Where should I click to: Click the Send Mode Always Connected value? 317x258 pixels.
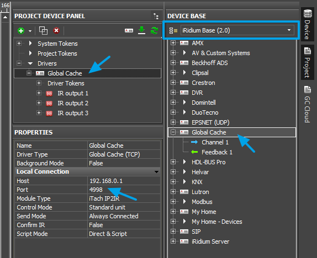coord(124,216)
